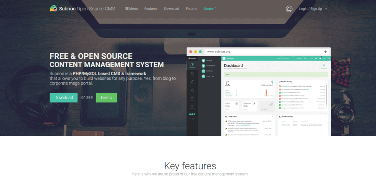Click the search magnifier in preview toolbar
This screenshot has width=376, height=184.
(305, 58)
